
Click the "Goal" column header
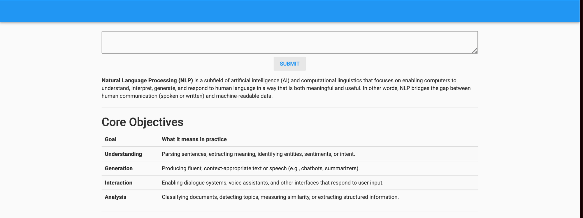tap(110, 139)
